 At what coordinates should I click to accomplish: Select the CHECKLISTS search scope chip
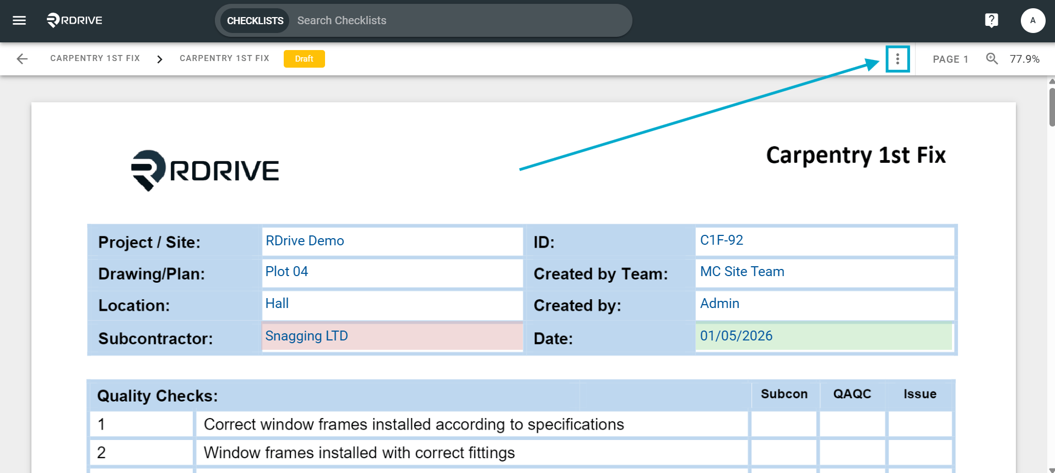[x=255, y=20]
